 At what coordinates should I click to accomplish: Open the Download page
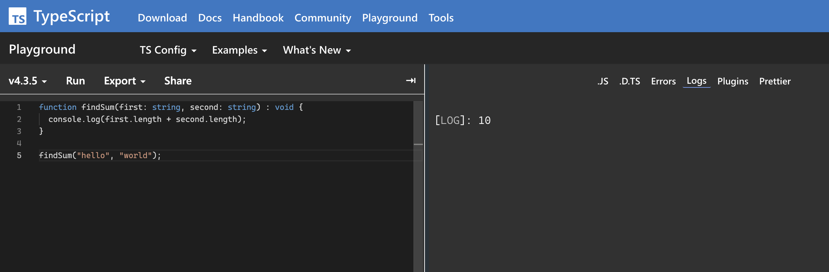click(x=162, y=17)
